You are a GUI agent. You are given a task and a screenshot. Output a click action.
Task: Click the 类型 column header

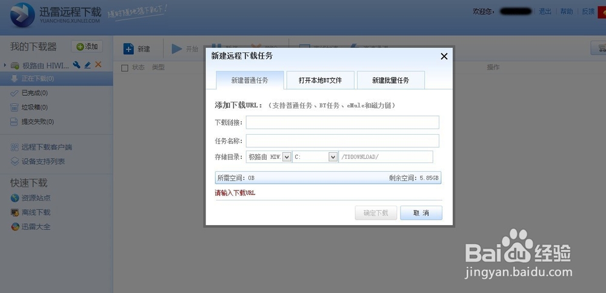(x=158, y=67)
